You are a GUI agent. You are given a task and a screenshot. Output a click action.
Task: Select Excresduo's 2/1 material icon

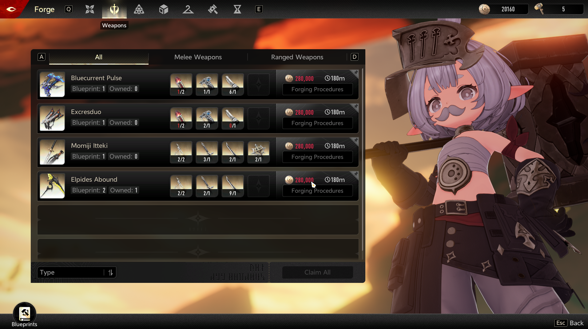pyautogui.click(x=207, y=118)
